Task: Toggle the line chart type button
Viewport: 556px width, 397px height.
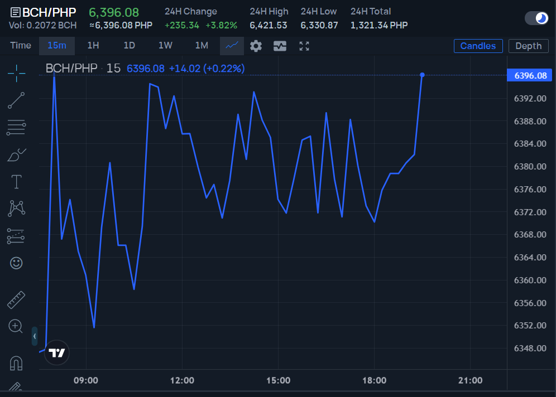Action: tap(232, 46)
